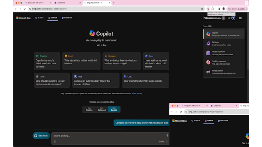The width and height of the screenshot is (262, 147).
Task: Click the microphone icon in chat input
Action: [167, 136]
